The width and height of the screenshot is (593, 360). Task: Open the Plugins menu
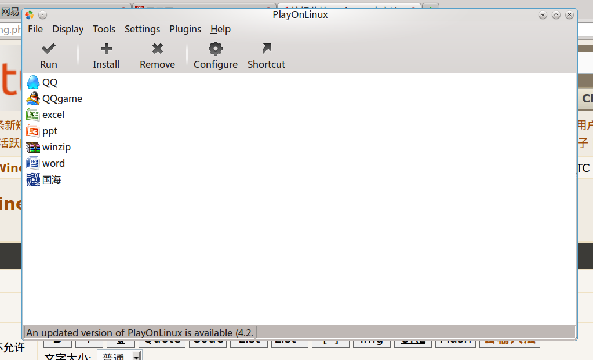pyautogui.click(x=185, y=29)
